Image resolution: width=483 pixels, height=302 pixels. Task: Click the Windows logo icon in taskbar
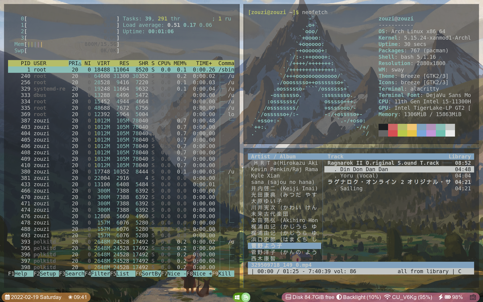(237, 297)
